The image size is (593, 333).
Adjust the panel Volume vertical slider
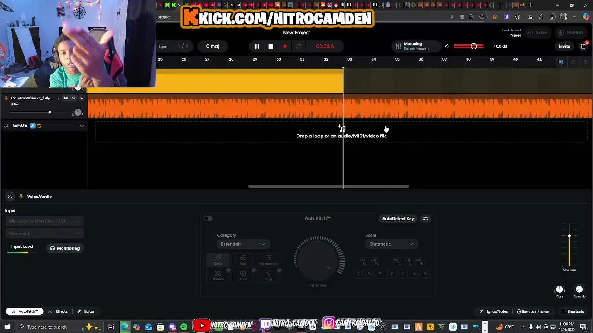tap(569, 245)
